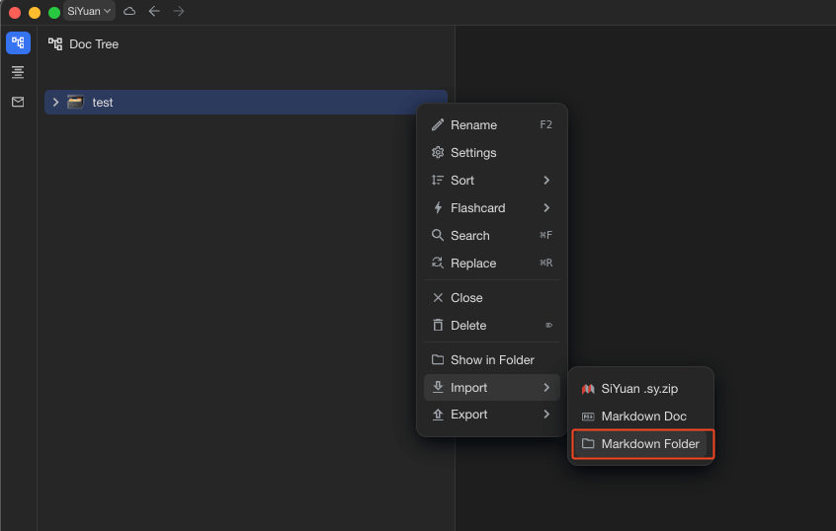Import a SiYuan .sy.zip file
The width and height of the screenshot is (836, 531).
[640, 389]
